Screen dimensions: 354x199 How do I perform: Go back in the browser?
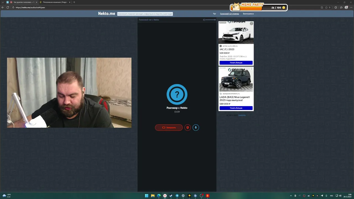pyautogui.click(x=3, y=7)
